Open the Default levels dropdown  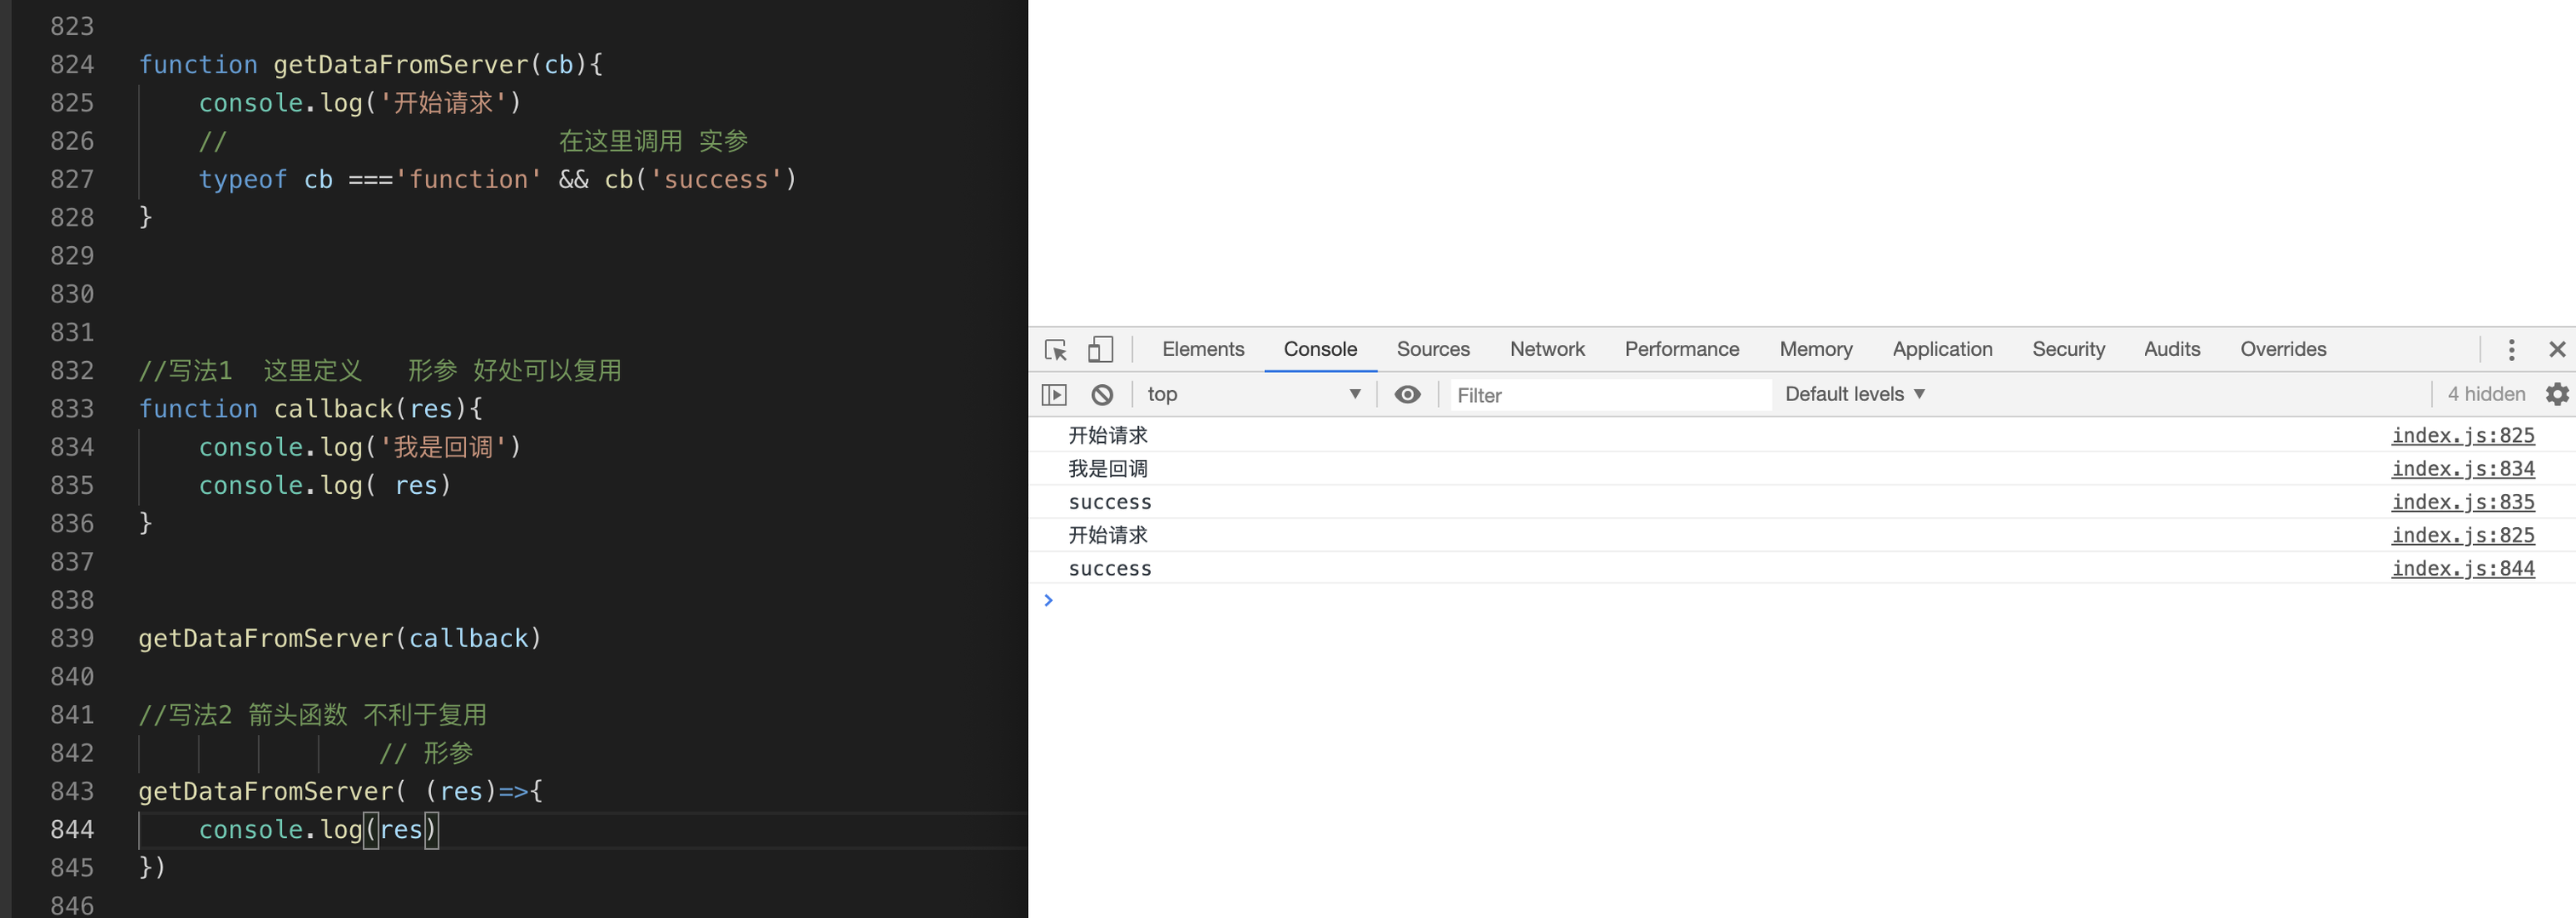pos(1855,395)
